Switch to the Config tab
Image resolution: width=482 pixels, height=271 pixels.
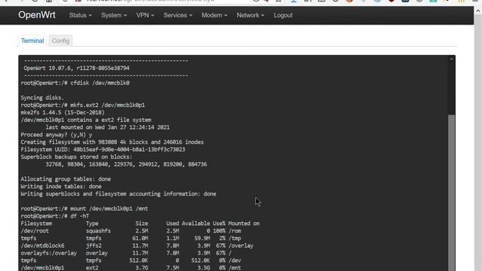click(x=60, y=41)
